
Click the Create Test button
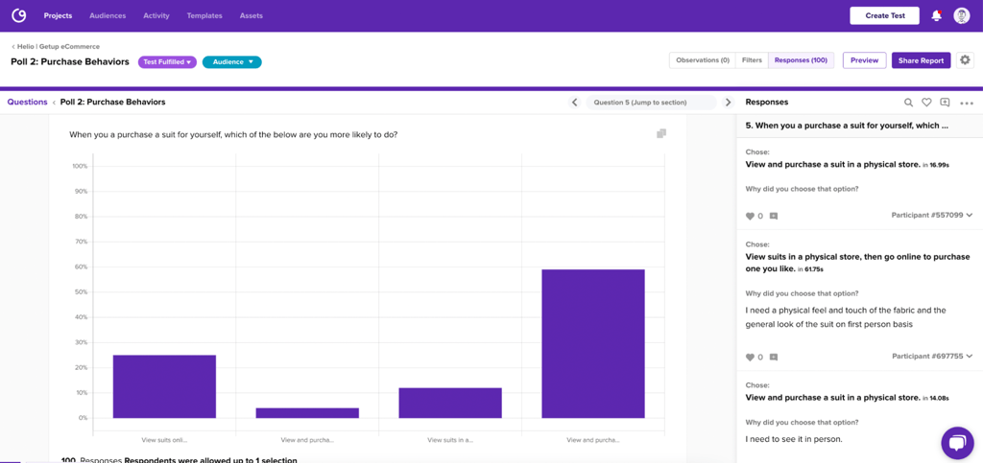(x=884, y=15)
